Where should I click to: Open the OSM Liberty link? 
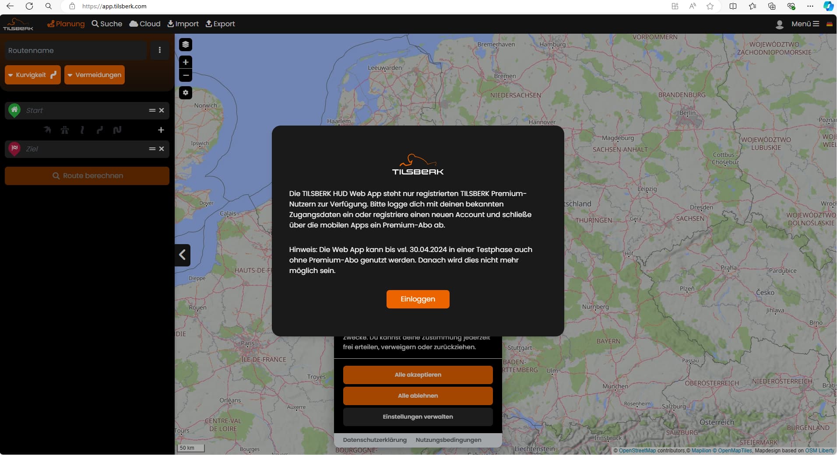click(x=819, y=450)
